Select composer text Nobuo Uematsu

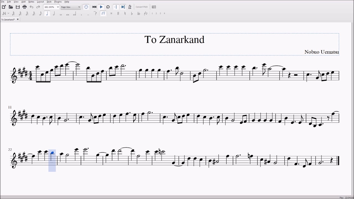[x=322, y=52]
